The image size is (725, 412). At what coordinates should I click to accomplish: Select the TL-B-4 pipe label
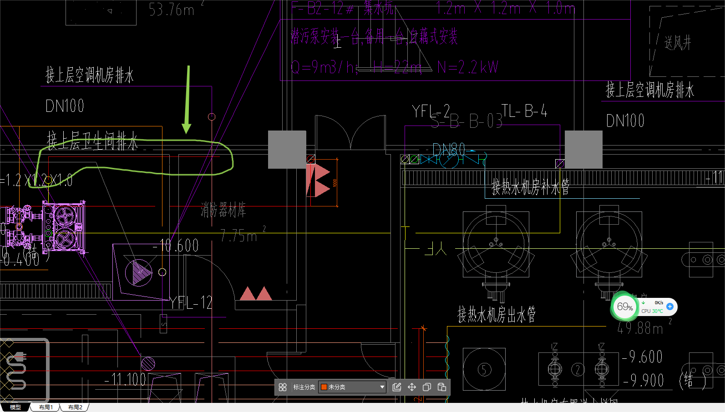(524, 111)
